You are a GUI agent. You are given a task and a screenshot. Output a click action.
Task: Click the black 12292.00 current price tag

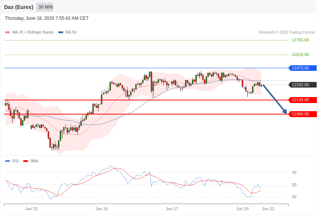pos(303,85)
